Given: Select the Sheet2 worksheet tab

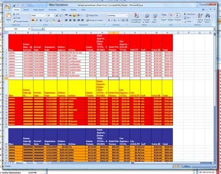Looking at the screenshot, I should coord(30,163).
